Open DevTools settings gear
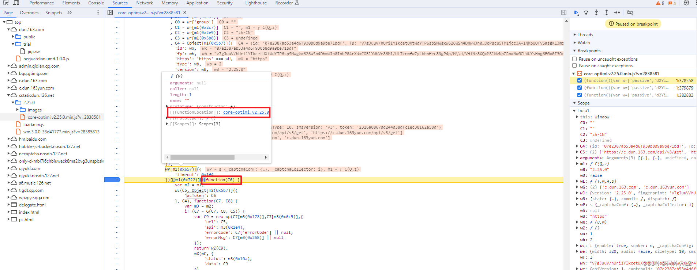Image resolution: width=697 pixels, height=270 pixels. point(686,3)
